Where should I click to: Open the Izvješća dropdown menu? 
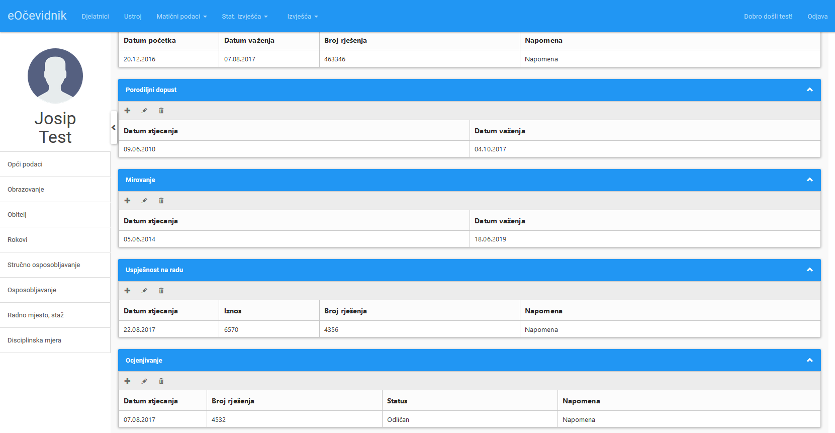pyautogui.click(x=303, y=17)
